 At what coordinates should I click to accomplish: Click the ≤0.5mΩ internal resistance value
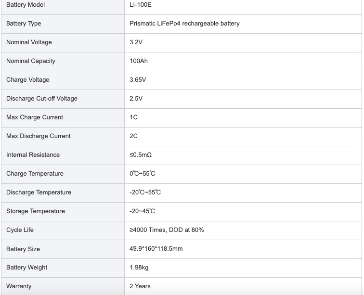click(141, 155)
